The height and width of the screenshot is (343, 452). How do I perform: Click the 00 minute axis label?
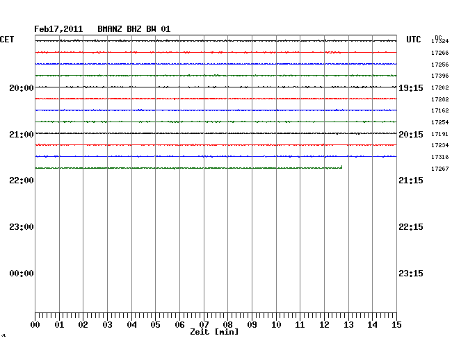[x=35, y=325]
